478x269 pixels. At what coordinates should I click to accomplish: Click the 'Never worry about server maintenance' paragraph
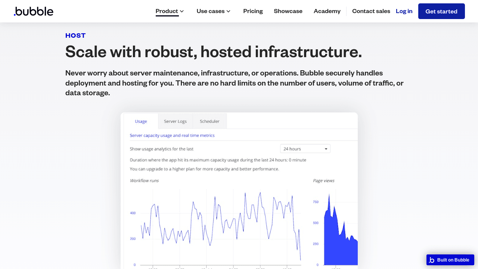(235, 83)
